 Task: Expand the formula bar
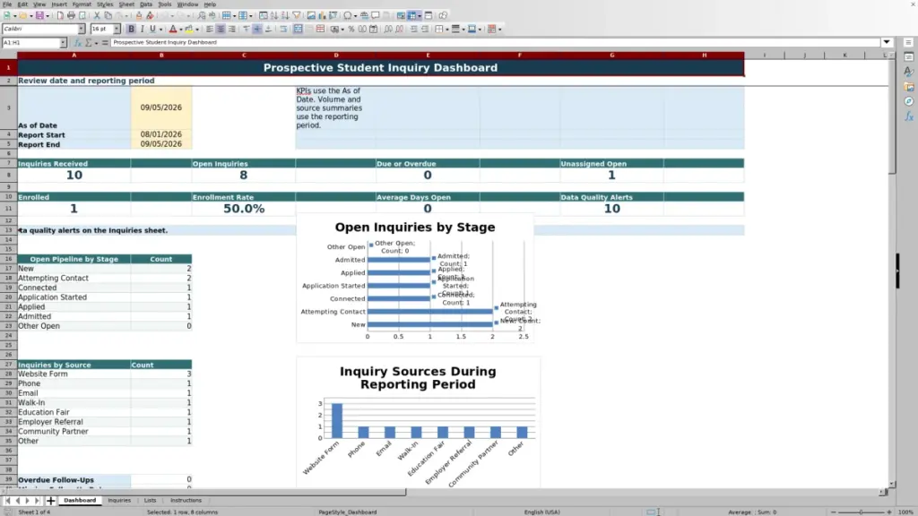887,42
